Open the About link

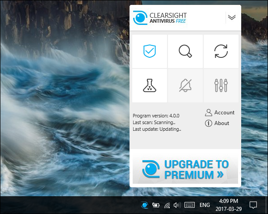tap(217, 123)
